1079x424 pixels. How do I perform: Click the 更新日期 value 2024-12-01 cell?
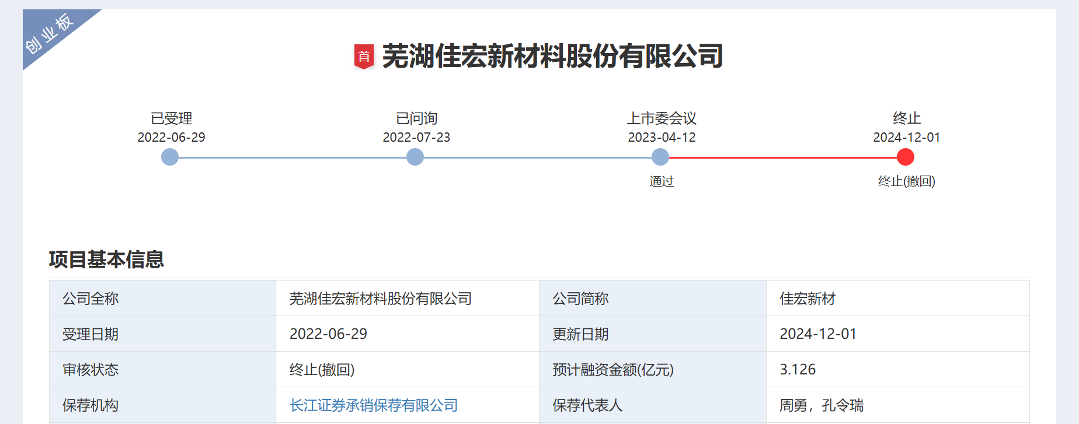click(x=818, y=334)
